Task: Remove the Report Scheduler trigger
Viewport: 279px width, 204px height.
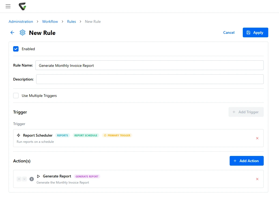Action: (257, 138)
